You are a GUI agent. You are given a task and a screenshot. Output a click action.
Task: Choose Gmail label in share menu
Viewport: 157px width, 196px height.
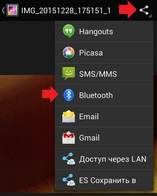[89, 138]
